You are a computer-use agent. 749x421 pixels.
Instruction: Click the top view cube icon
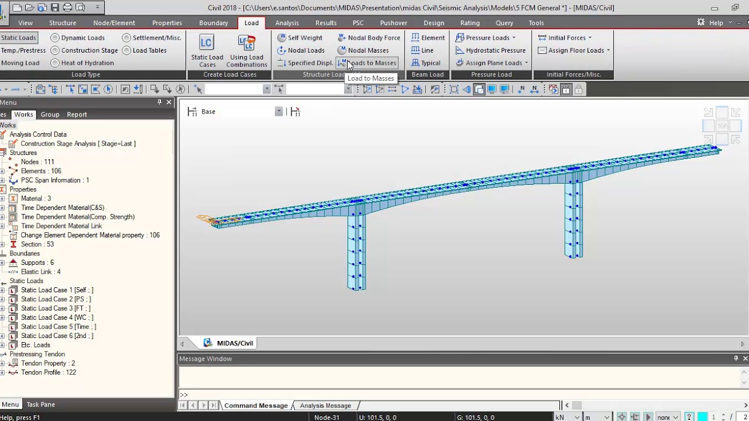click(722, 126)
